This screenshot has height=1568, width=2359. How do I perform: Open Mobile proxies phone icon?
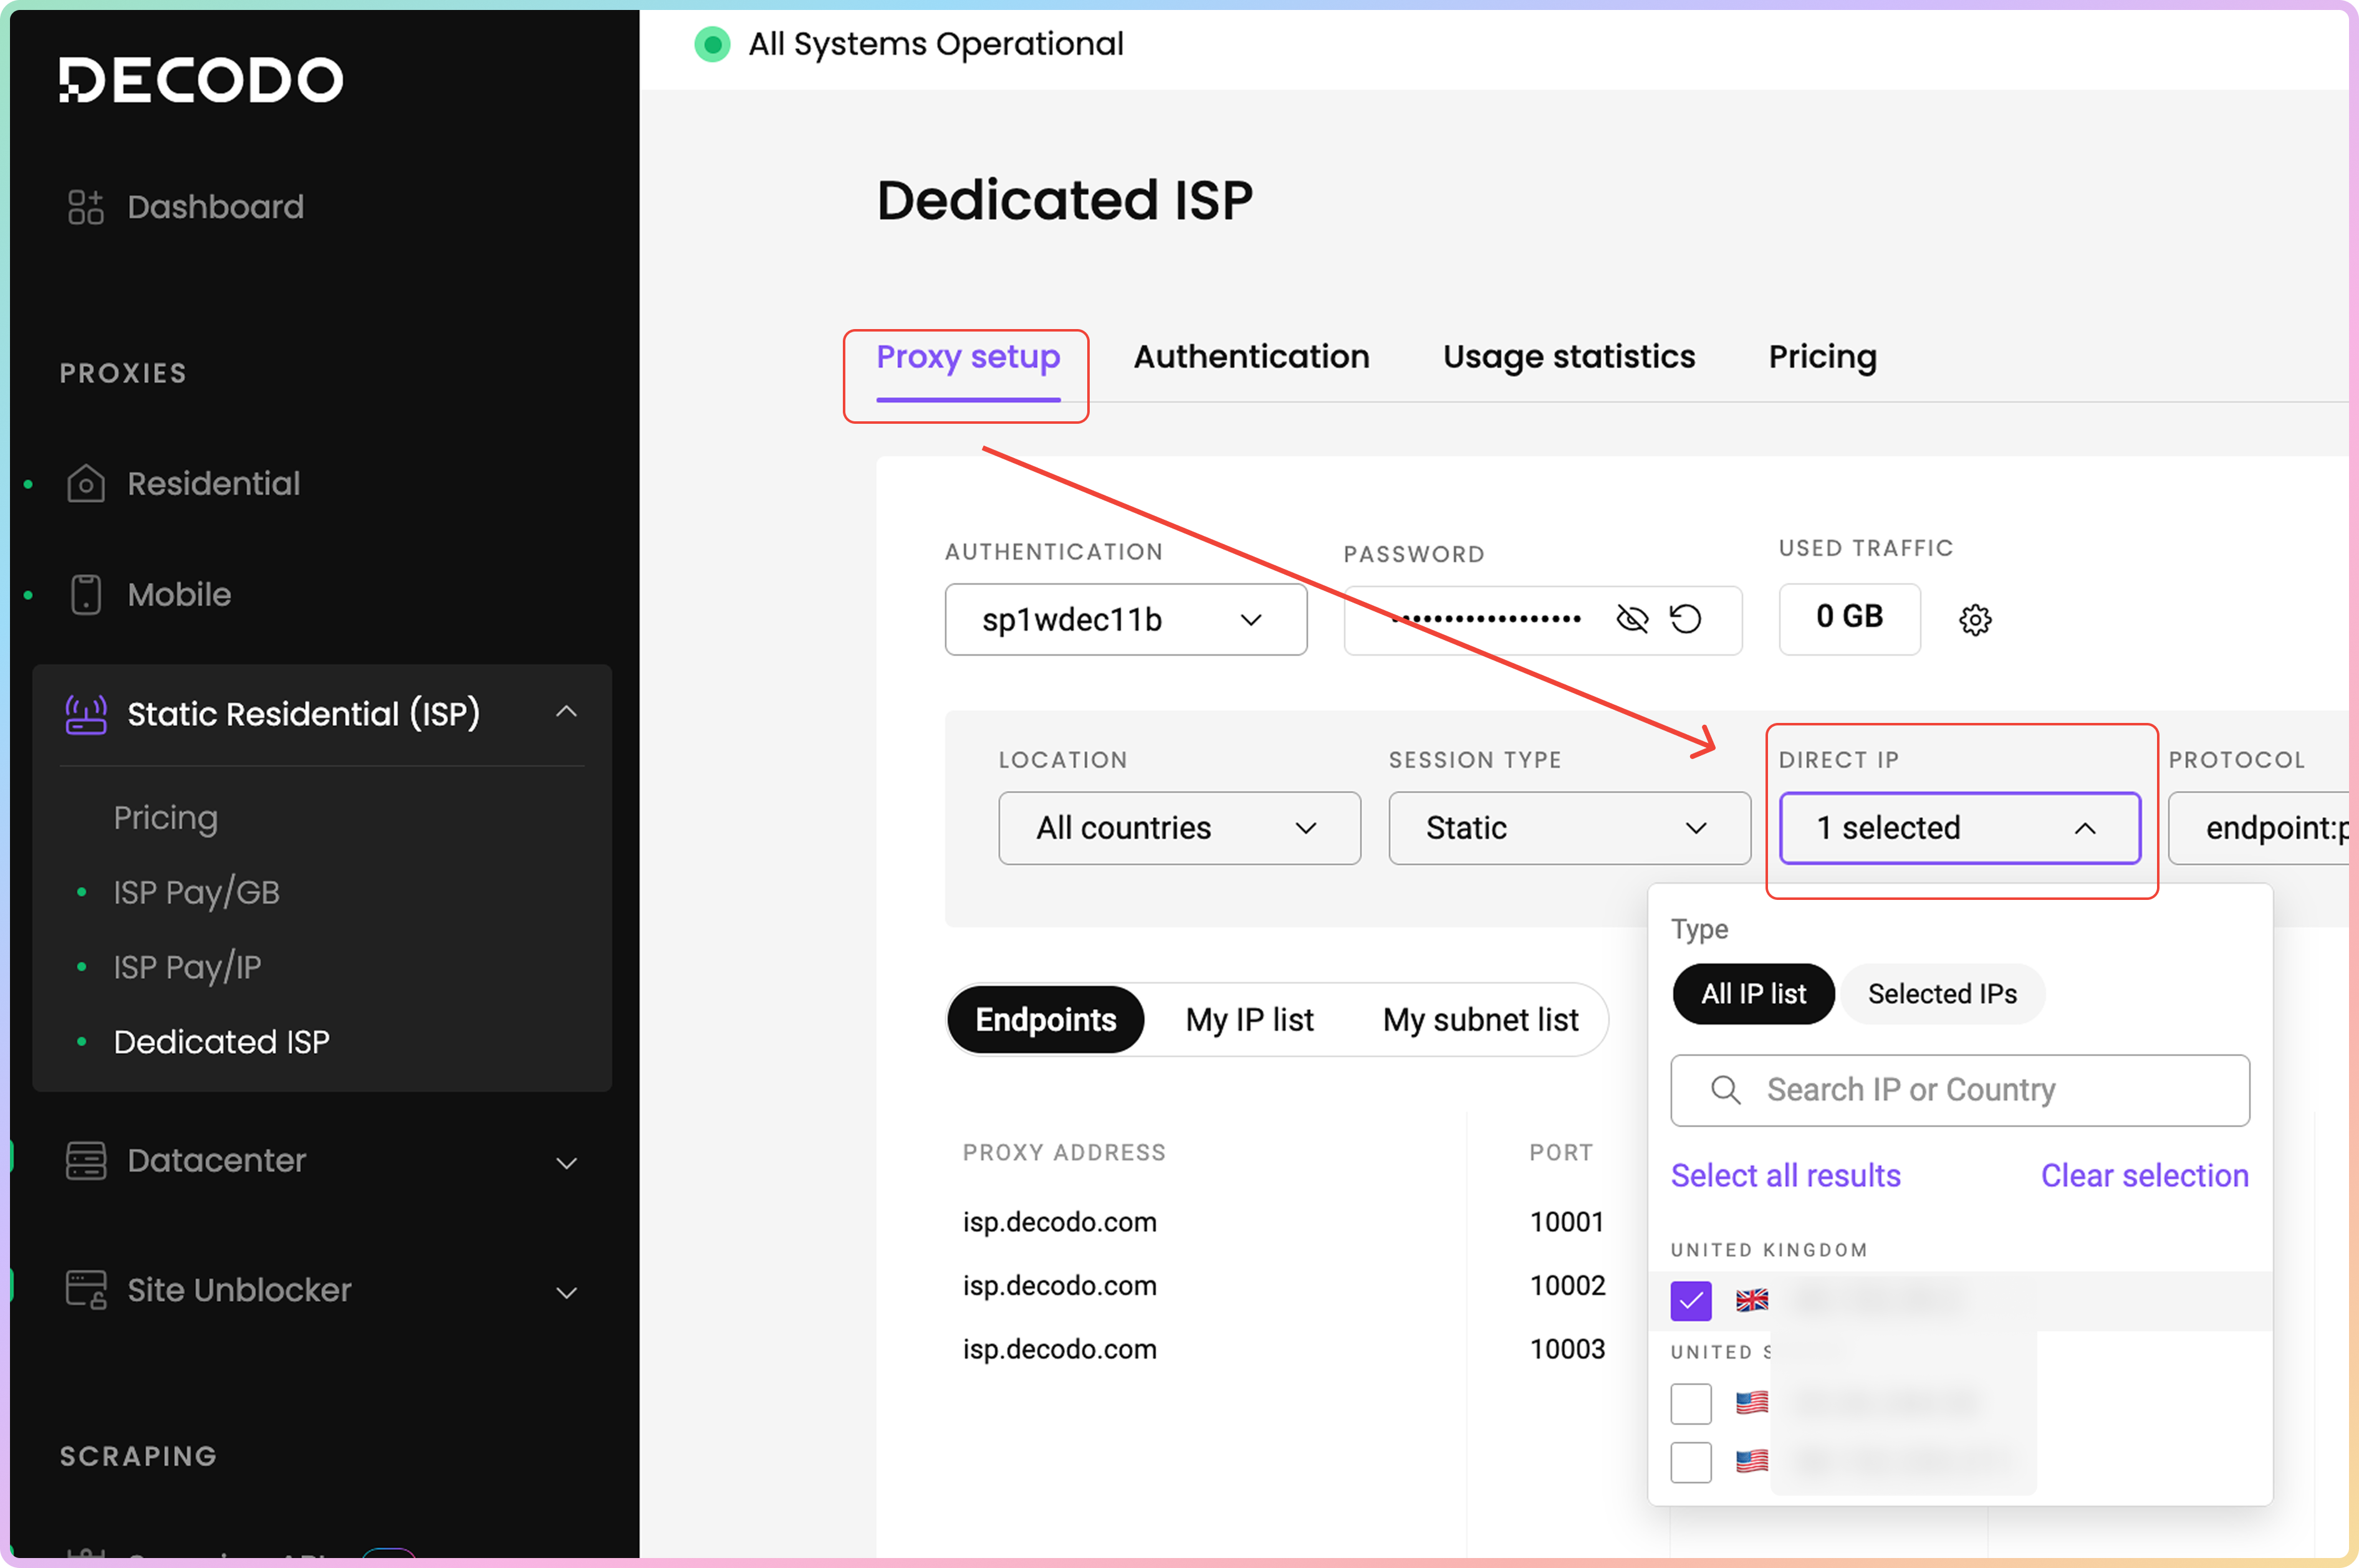86,595
